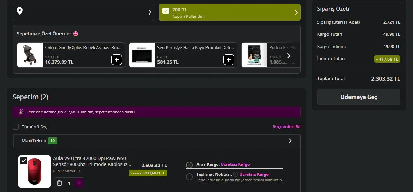Uncheck the Aula V9 Ultra mouse checkbox
The width and height of the screenshot is (413, 192).
23,160
